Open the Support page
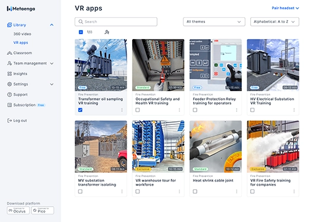The width and height of the screenshot is (313, 222). coord(20,95)
